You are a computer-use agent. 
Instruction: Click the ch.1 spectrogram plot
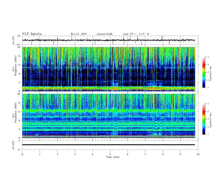(108, 69)
